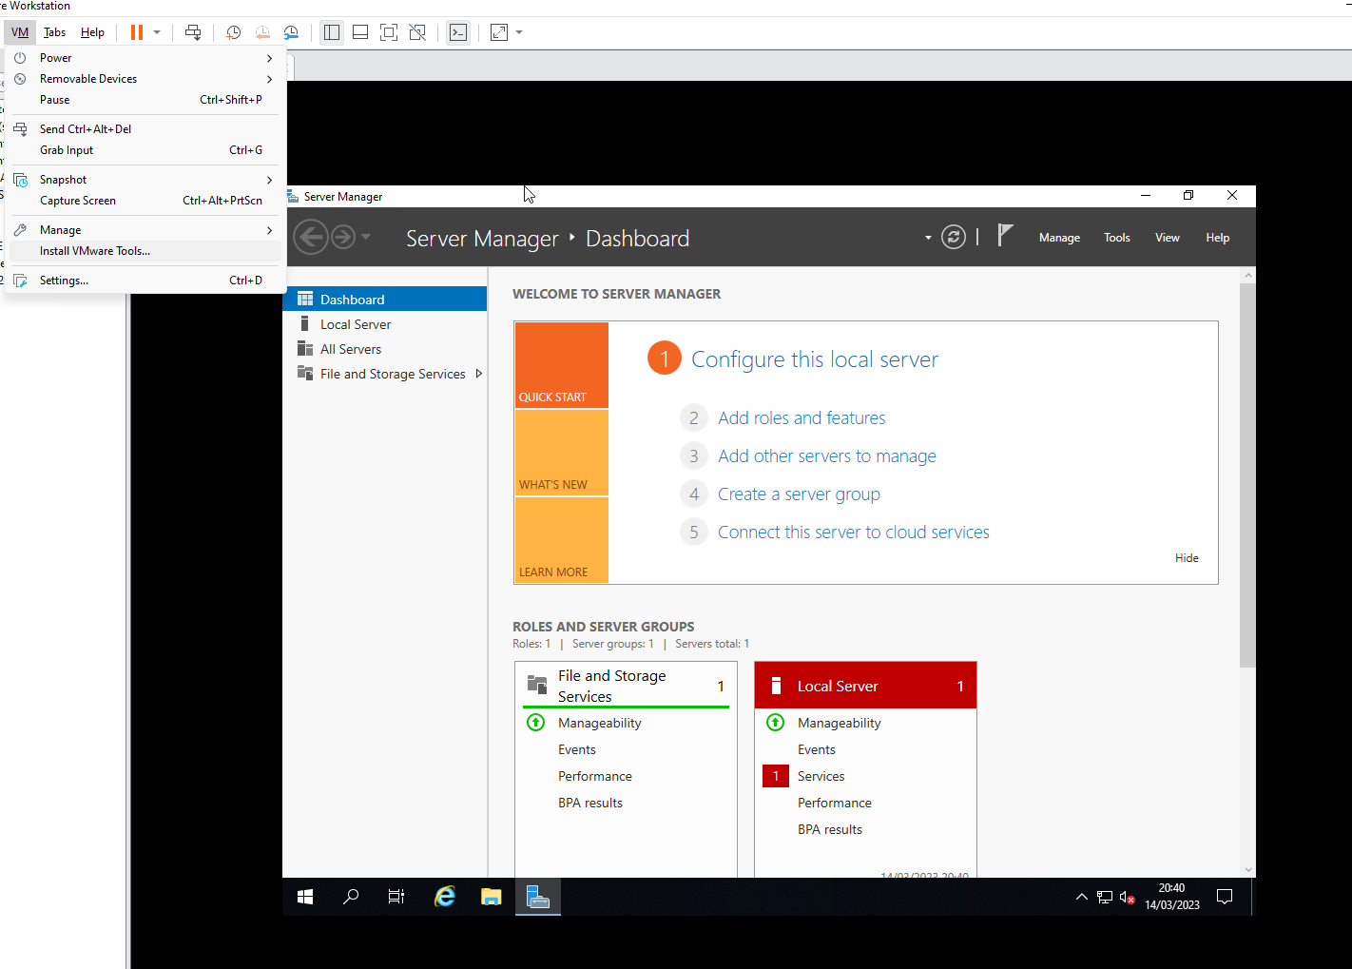Click Add roles and features link
Viewport: 1352px width, 969px height.
pos(801,417)
